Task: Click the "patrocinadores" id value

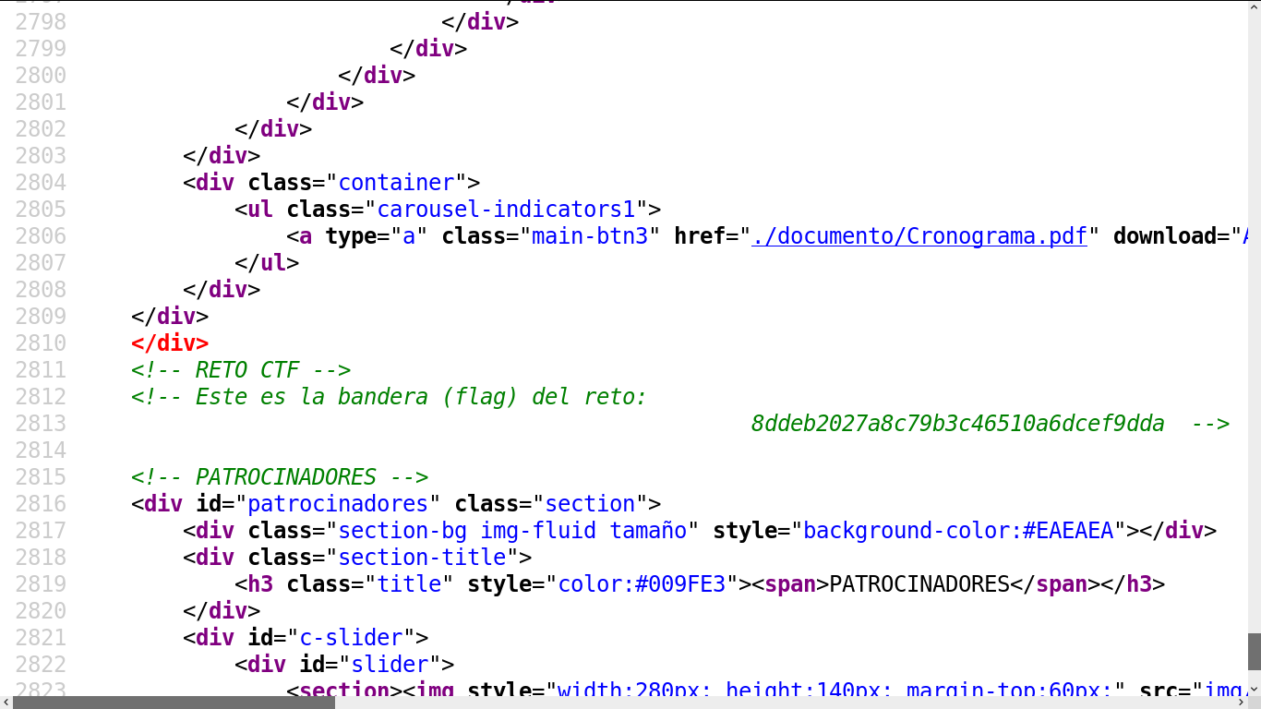Action: pyautogui.click(x=339, y=504)
